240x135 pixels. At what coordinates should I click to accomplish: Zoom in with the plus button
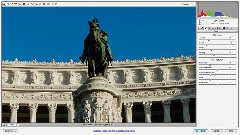click(6, 125)
